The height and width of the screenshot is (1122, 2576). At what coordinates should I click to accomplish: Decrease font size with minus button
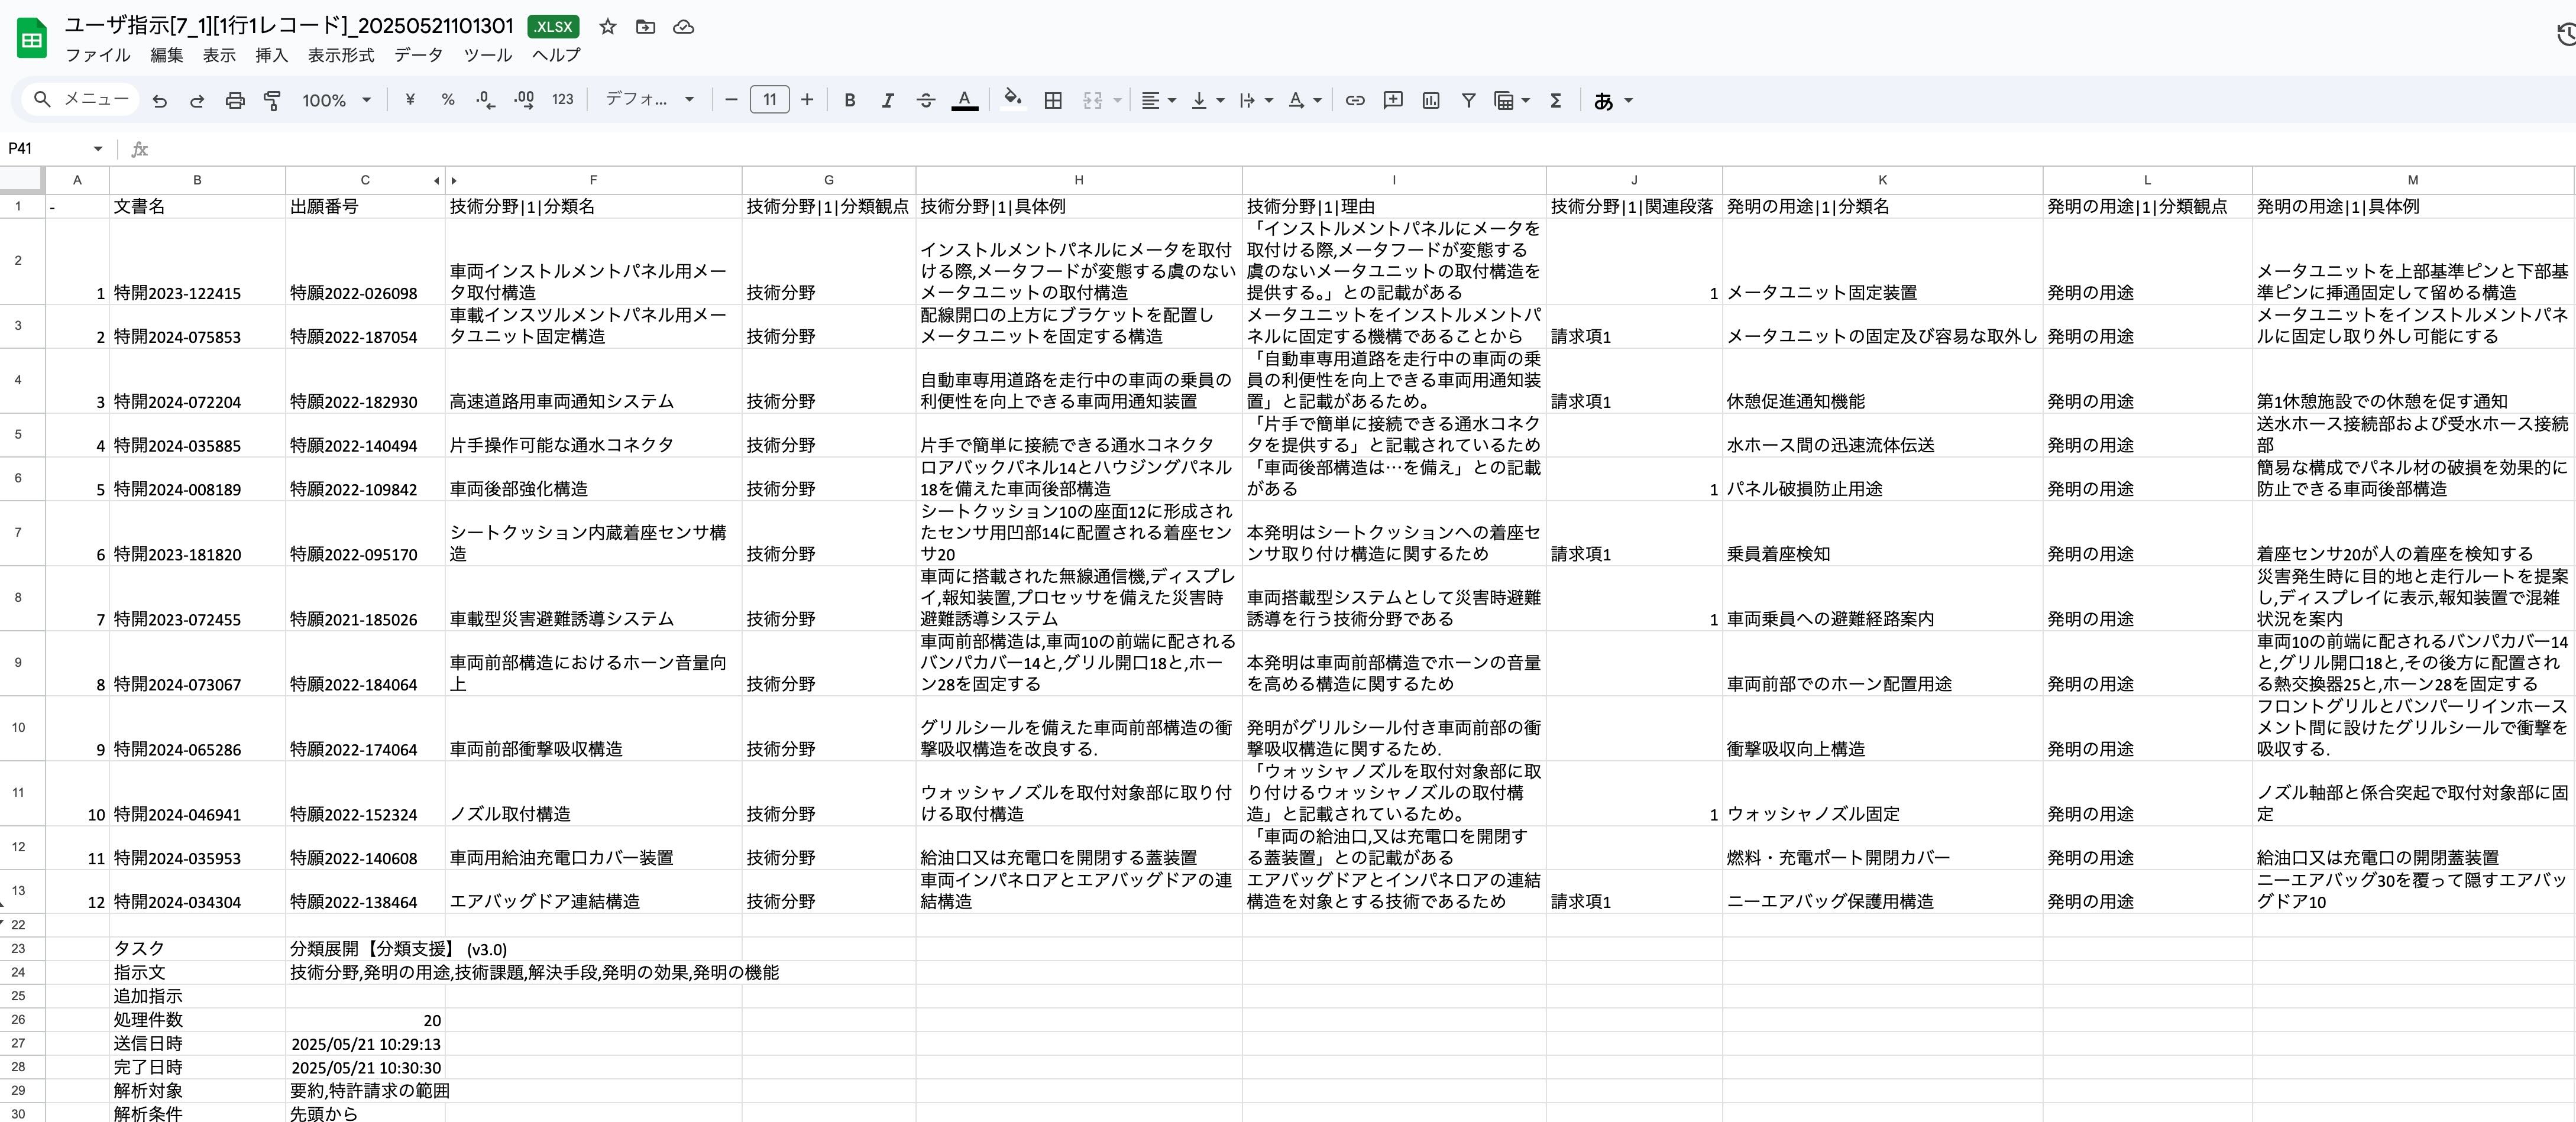pos(731,100)
